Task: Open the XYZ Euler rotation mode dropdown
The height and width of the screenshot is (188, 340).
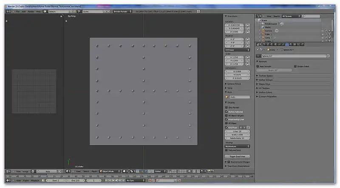Action: [x=237, y=50]
